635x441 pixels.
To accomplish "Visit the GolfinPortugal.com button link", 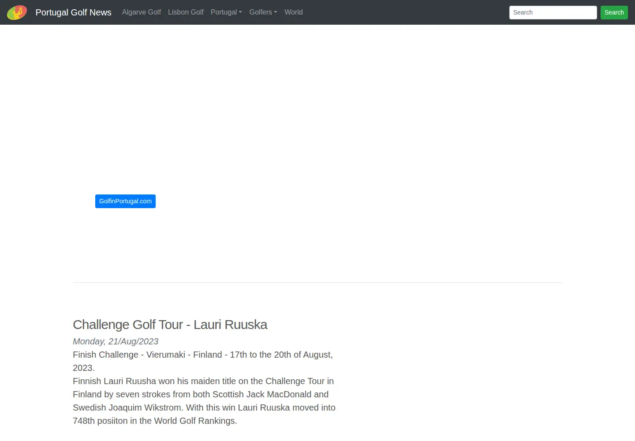I will click(125, 201).
